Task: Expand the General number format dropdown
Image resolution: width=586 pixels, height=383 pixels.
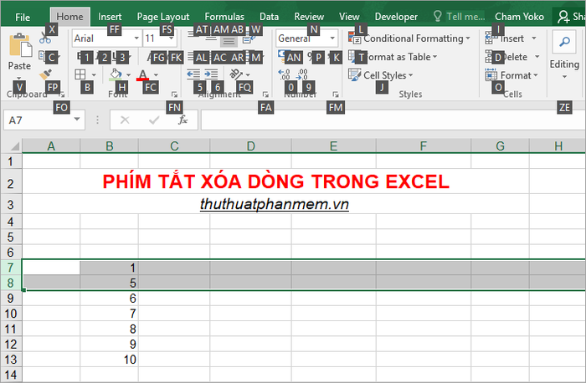Action: coord(332,38)
